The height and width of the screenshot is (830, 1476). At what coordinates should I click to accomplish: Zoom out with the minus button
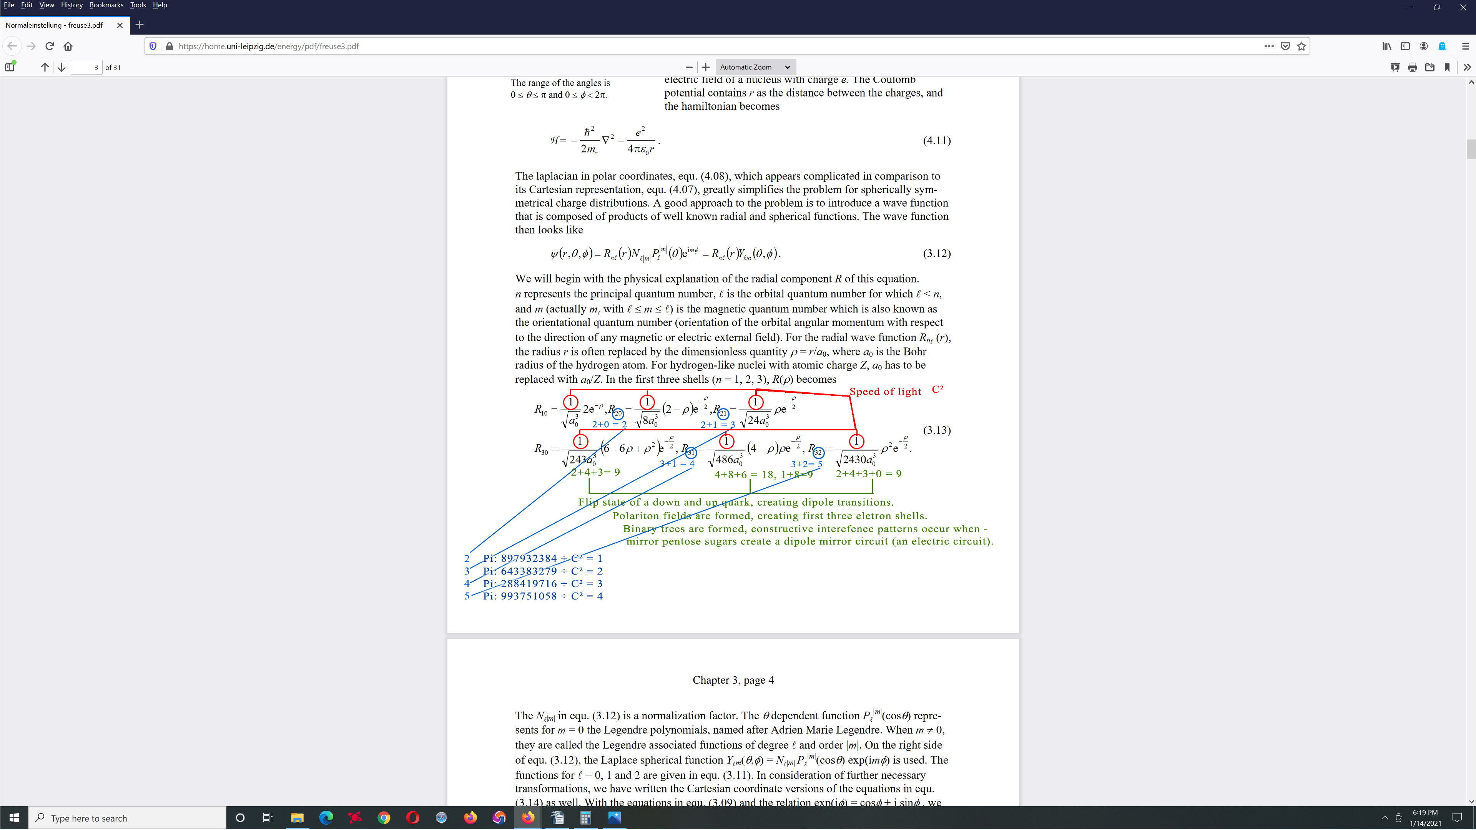click(x=689, y=67)
